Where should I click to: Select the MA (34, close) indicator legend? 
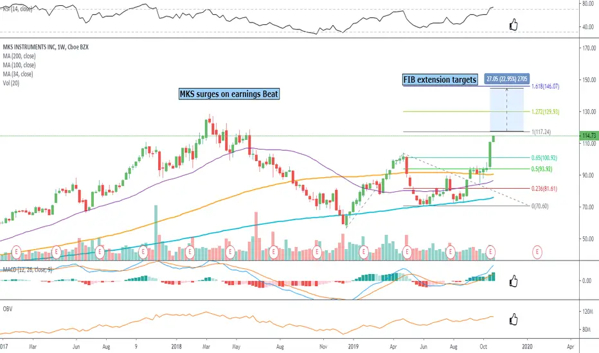(18, 74)
